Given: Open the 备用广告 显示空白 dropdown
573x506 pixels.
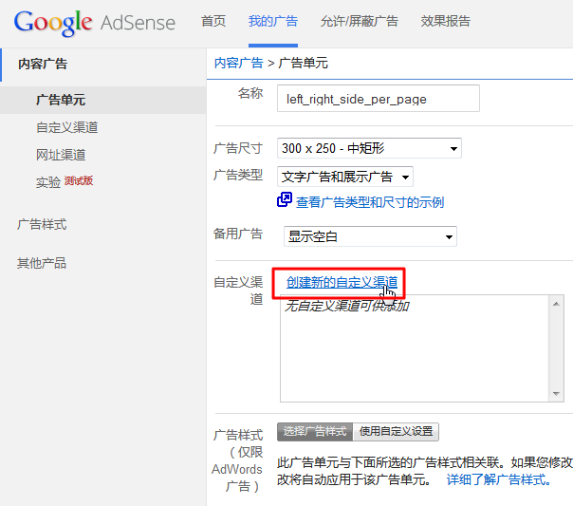Looking at the screenshot, I should [370, 236].
